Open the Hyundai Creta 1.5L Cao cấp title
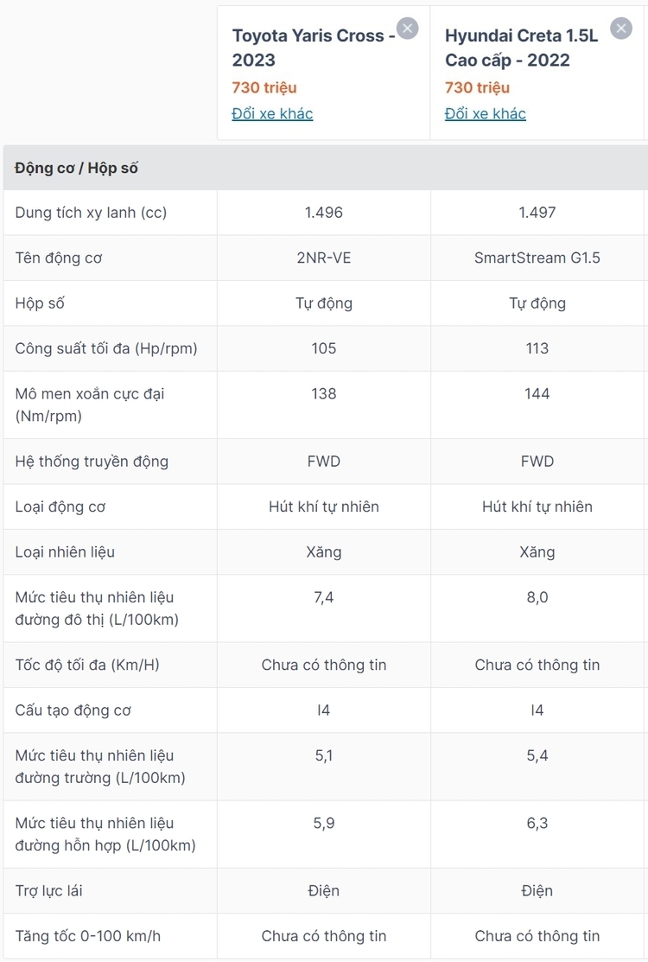Viewport: 648px width, 962px height. pyautogui.click(x=521, y=48)
